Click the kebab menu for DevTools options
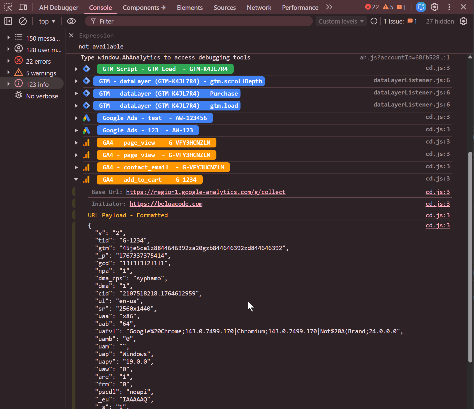 pyautogui.click(x=449, y=7)
